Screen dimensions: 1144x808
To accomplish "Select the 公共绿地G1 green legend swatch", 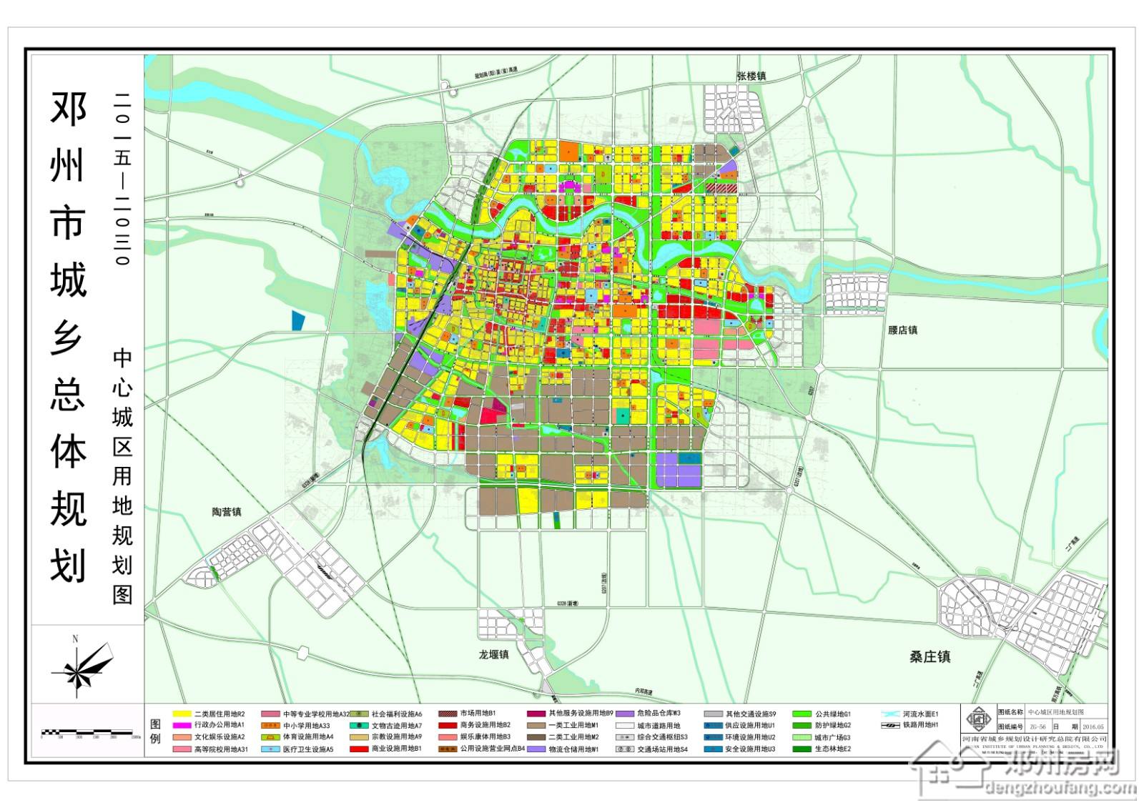I will (x=802, y=714).
